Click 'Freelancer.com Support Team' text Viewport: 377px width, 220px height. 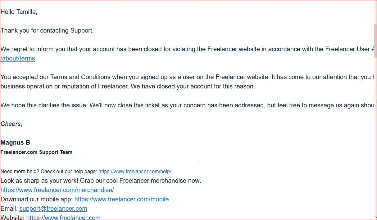click(x=36, y=152)
